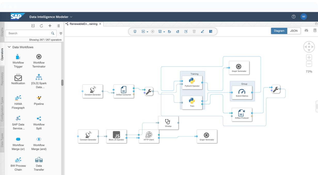Click the Redo arrow in toolbar
Screen dimensions: 318x175
point(178,31)
